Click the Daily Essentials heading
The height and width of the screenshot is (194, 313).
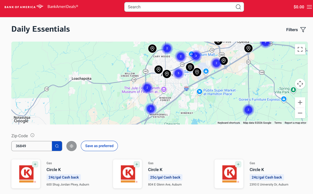click(x=41, y=29)
